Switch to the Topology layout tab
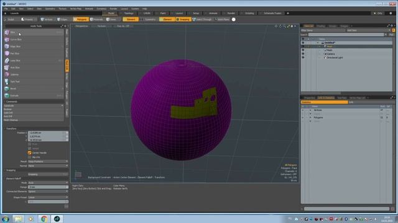The width and height of the screenshot is (398, 223). [x=129, y=13]
